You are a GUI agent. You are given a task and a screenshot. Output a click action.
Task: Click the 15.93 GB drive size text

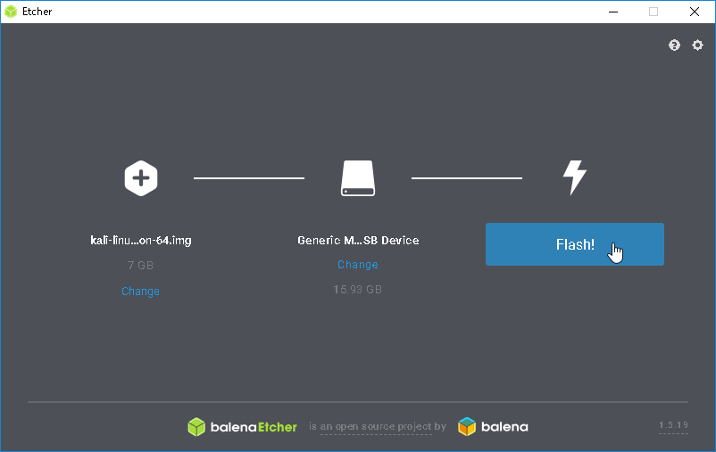pyautogui.click(x=357, y=290)
